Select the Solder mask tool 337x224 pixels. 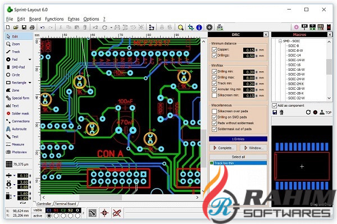(x=19, y=113)
